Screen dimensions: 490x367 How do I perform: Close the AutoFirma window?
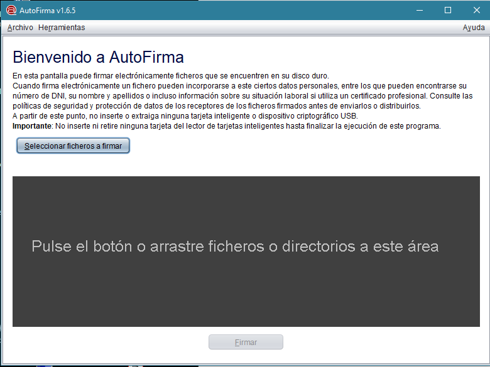click(476, 10)
